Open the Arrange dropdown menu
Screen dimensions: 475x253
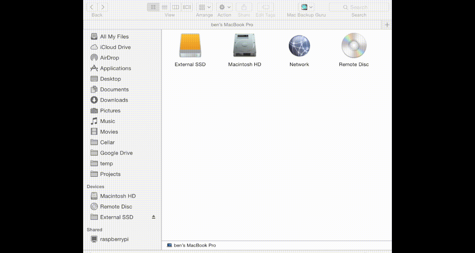204,7
